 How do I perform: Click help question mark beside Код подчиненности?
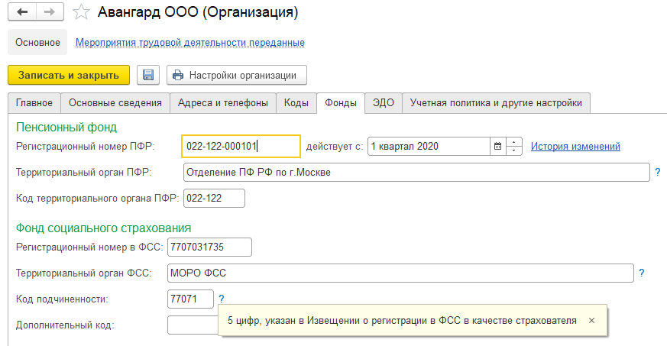coord(222,299)
